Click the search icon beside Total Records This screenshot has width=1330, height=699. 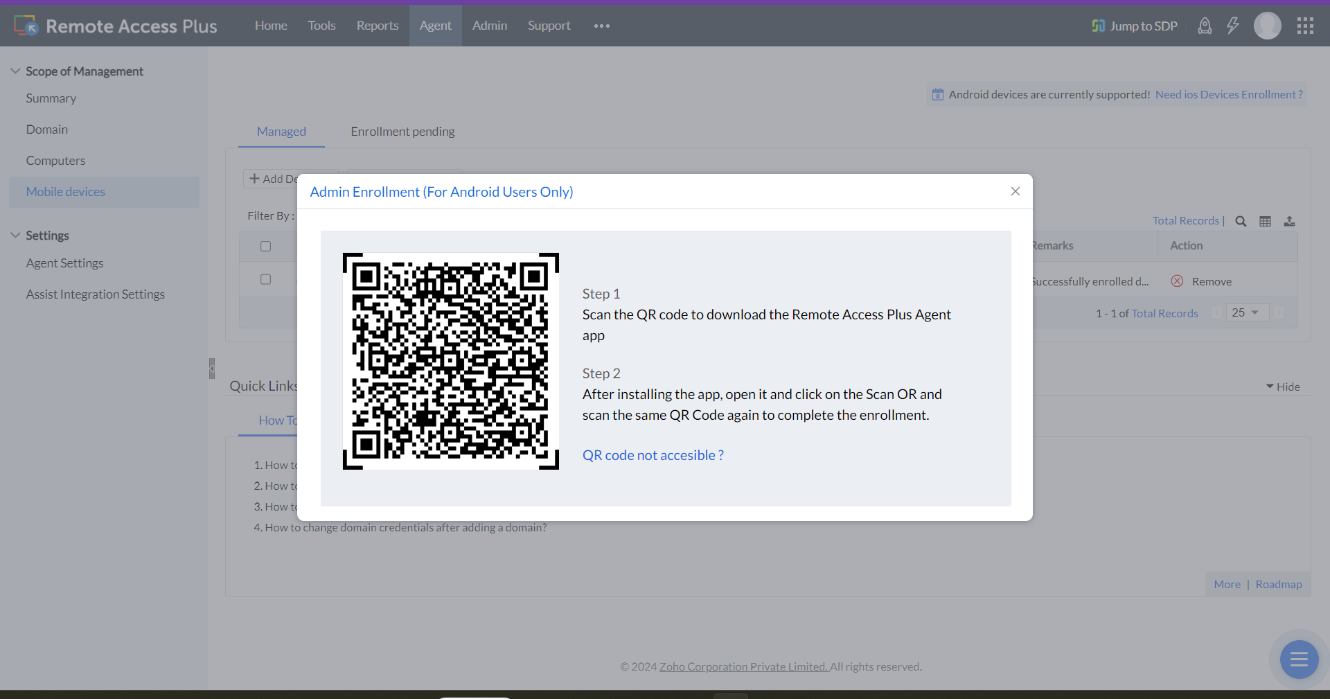coord(1241,221)
